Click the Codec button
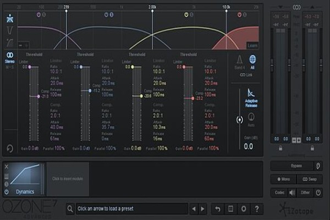The image size is (330, 220). tap(279, 193)
